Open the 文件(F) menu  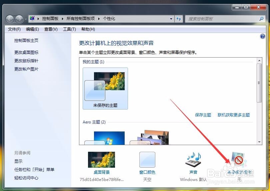tap(14, 29)
